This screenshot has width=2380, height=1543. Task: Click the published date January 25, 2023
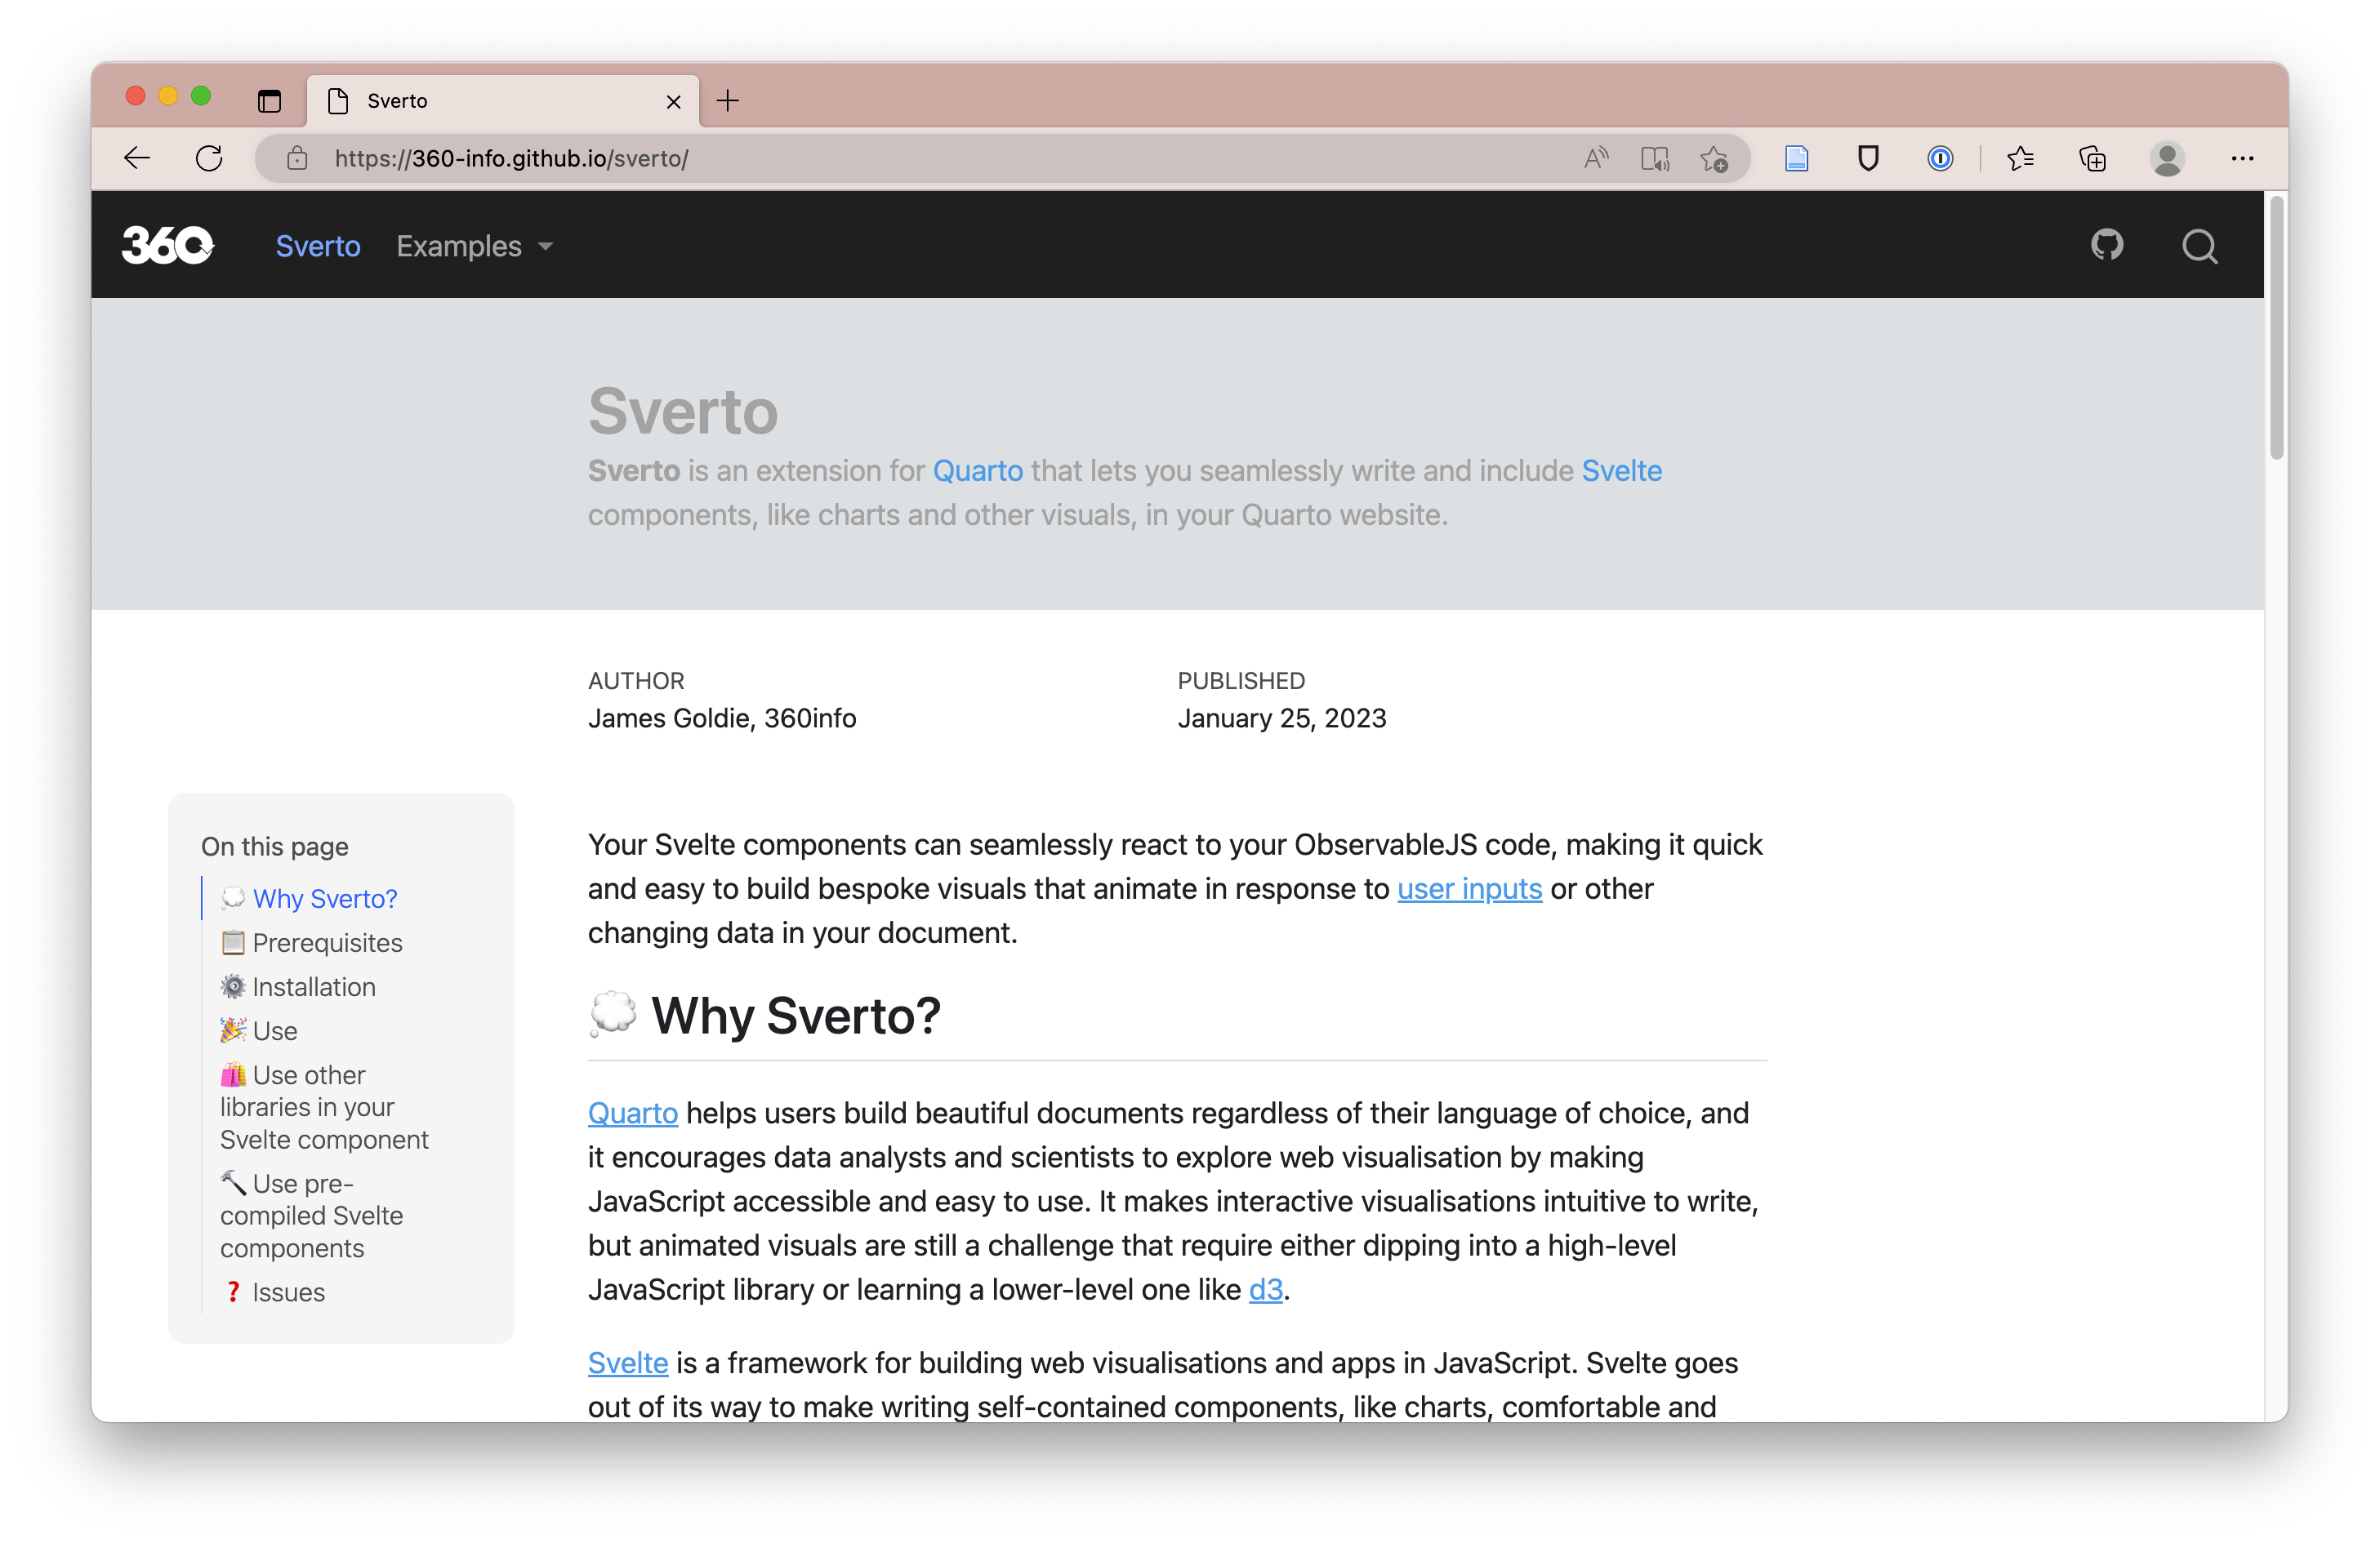1281,718
